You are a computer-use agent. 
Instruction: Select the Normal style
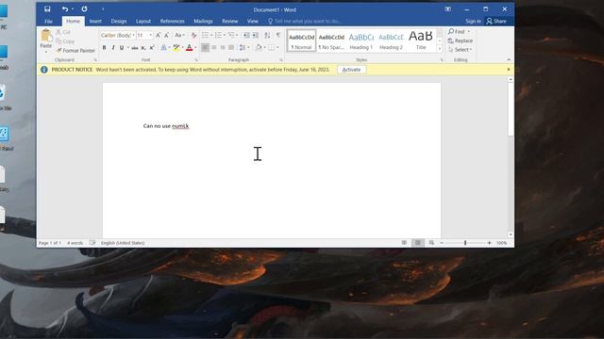click(x=302, y=40)
